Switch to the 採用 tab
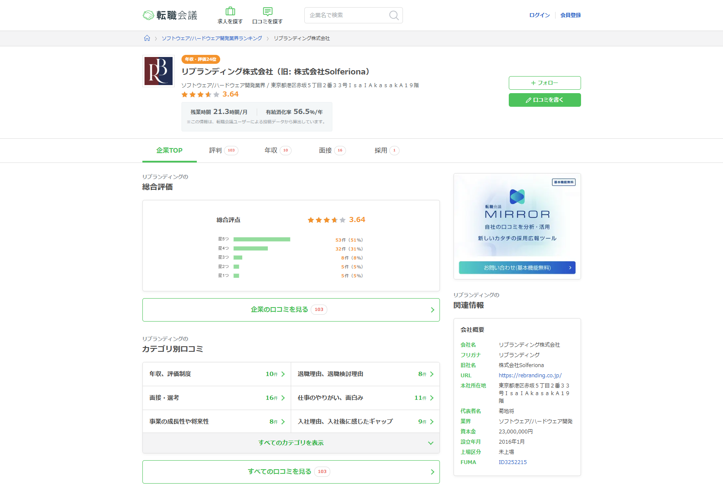The image size is (723, 490). [386, 151]
